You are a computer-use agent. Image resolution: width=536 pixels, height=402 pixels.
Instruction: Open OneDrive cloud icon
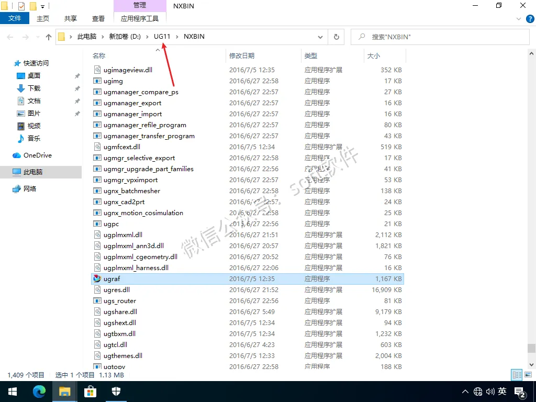click(17, 155)
